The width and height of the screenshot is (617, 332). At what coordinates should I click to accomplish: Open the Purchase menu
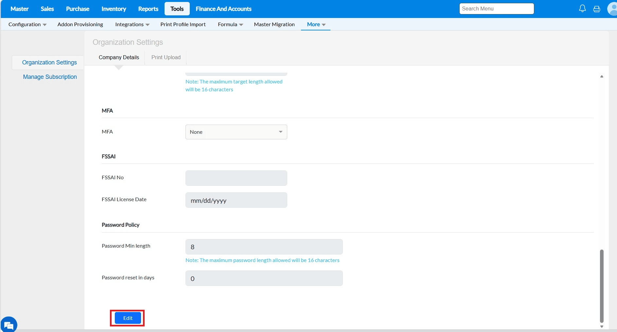click(x=78, y=9)
